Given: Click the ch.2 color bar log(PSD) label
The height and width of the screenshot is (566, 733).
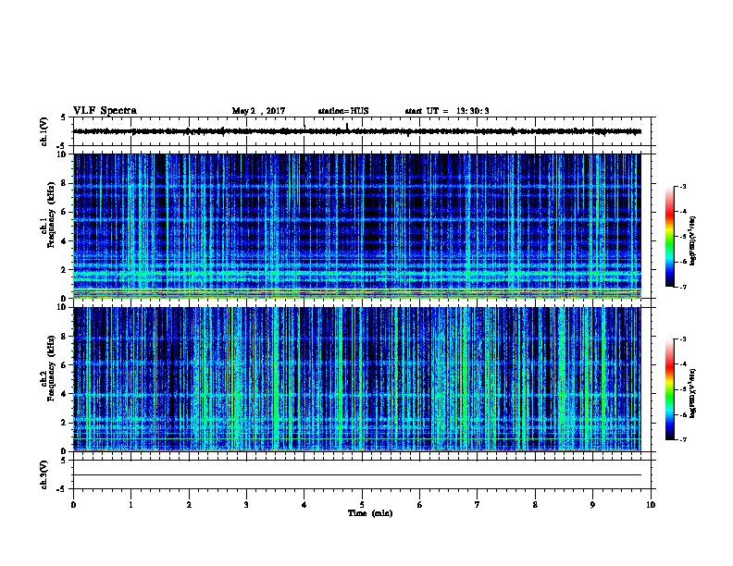Looking at the screenshot, I should coord(692,394).
